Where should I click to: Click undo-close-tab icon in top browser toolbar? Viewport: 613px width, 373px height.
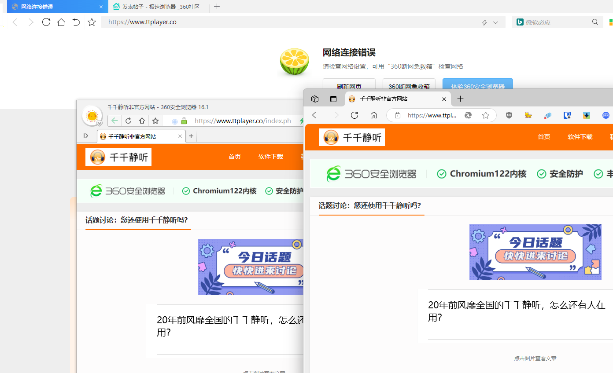(76, 22)
